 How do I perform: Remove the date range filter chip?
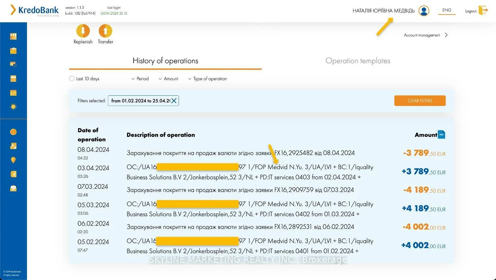pos(174,101)
